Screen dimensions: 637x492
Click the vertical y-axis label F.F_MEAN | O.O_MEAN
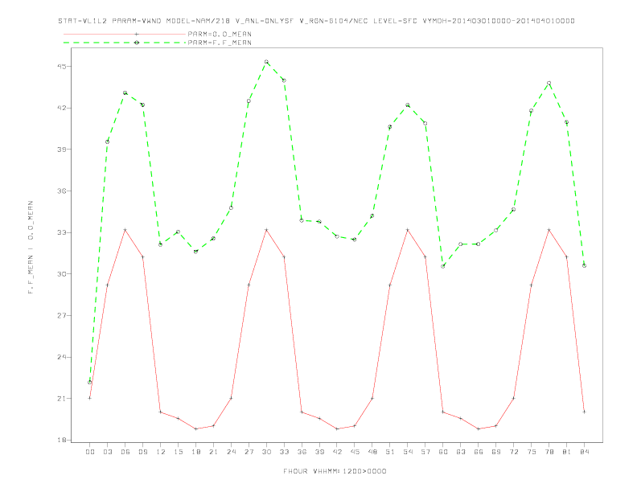tap(31, 248)
